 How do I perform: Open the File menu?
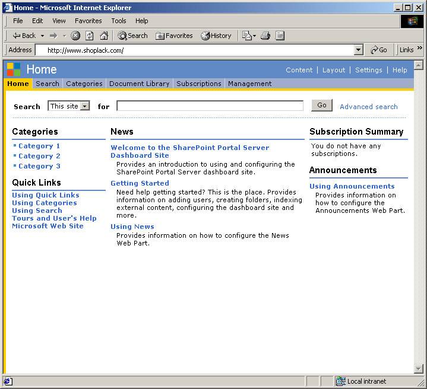[18, 21]
